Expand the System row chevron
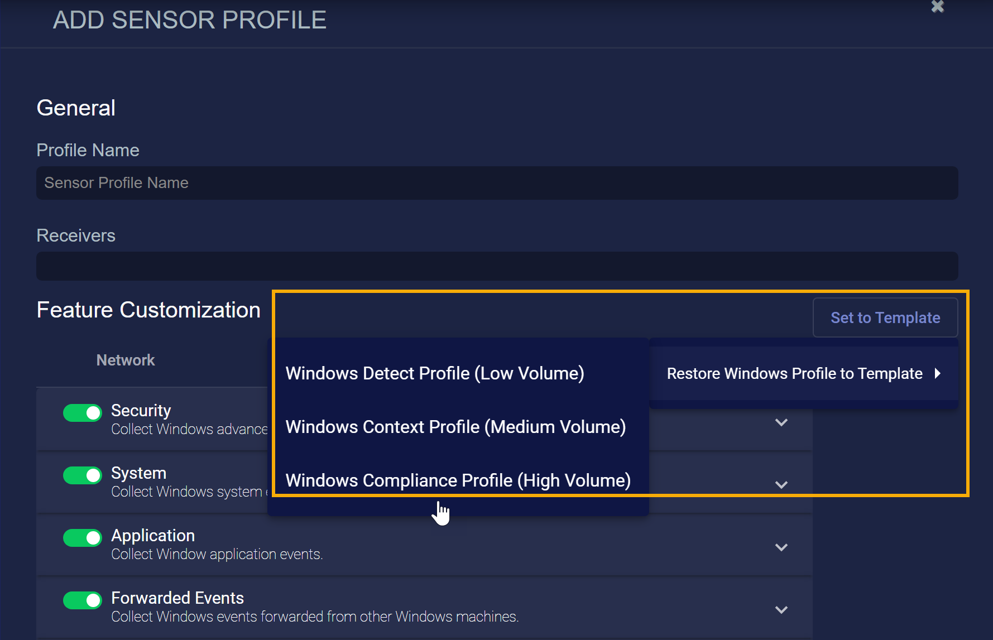Screen dimensions: 993x640 (781, 485)
